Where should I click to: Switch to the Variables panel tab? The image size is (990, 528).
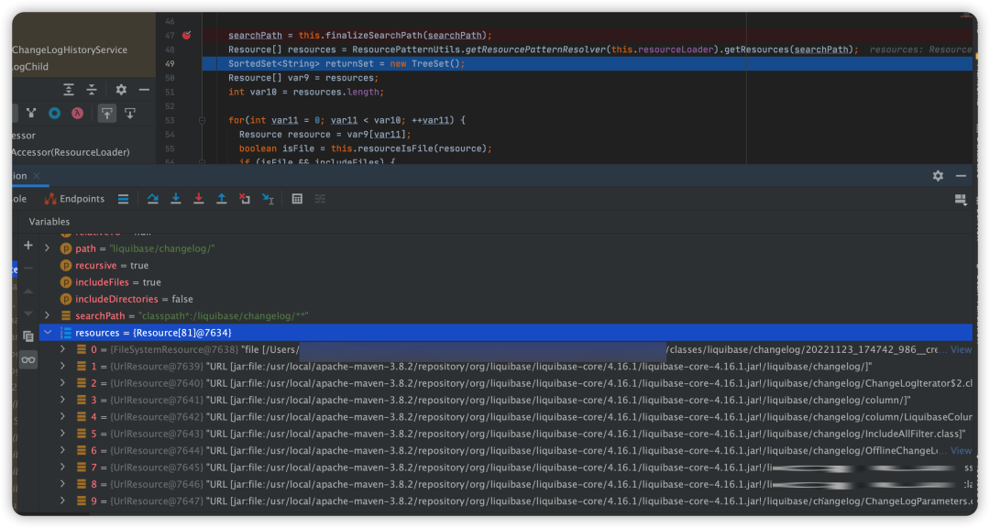point(49,222)
